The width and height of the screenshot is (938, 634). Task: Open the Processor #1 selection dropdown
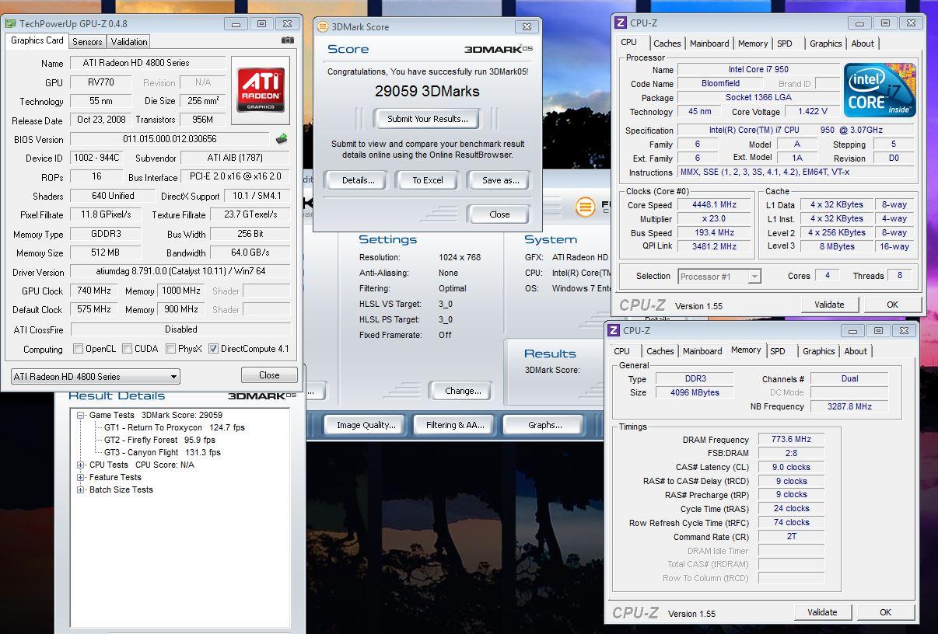click(719, 276)
